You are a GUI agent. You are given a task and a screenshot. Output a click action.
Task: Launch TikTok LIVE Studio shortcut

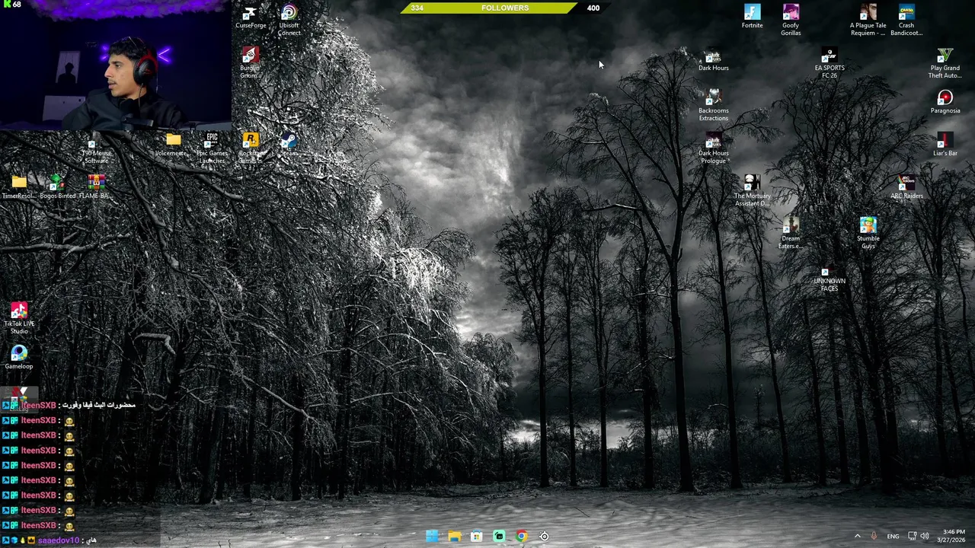(19, 319)
